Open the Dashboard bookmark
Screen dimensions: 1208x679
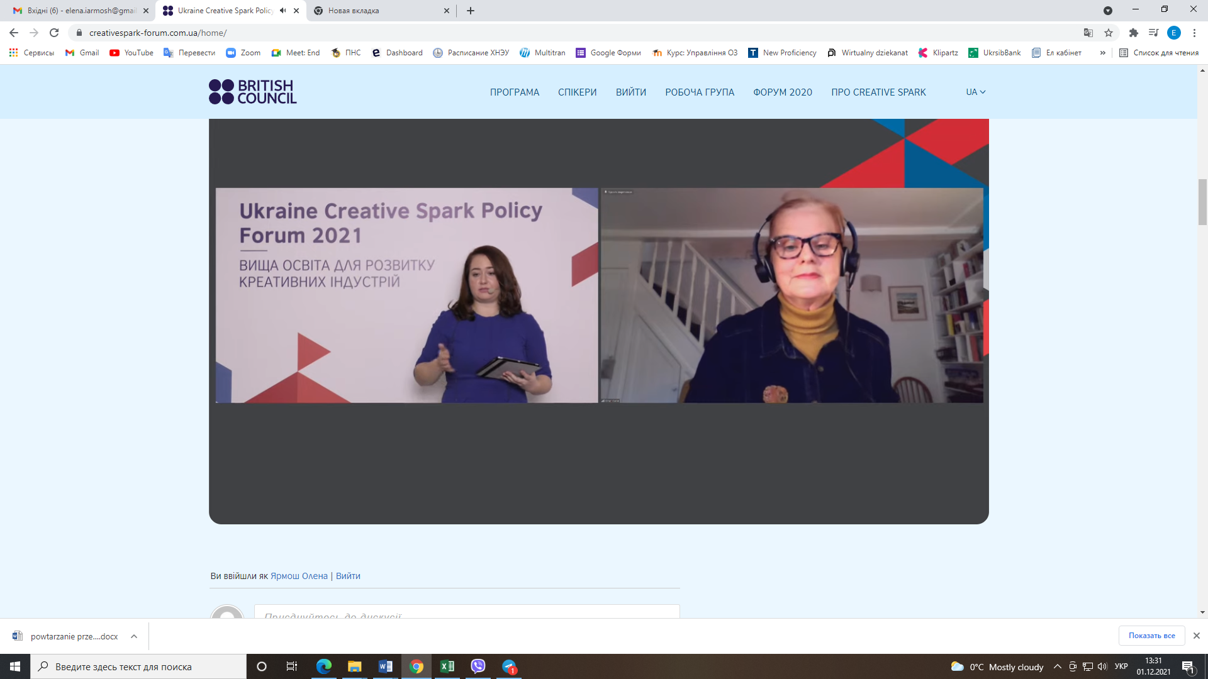[397, 53]
